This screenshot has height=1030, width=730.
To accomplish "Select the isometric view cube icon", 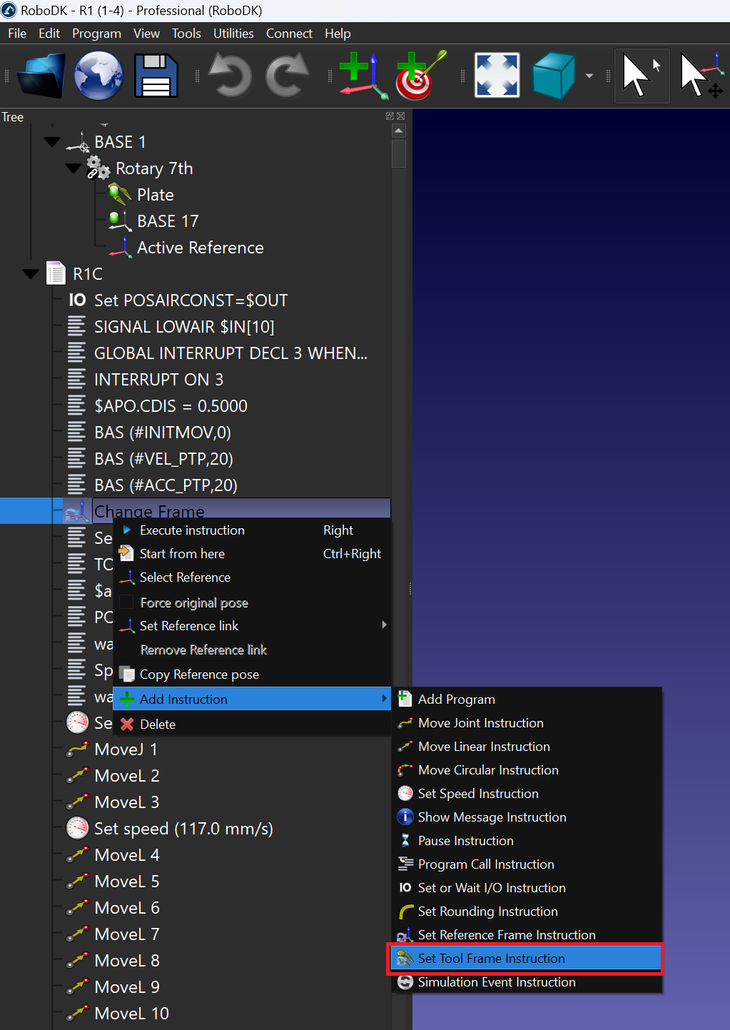I will 554,76.
